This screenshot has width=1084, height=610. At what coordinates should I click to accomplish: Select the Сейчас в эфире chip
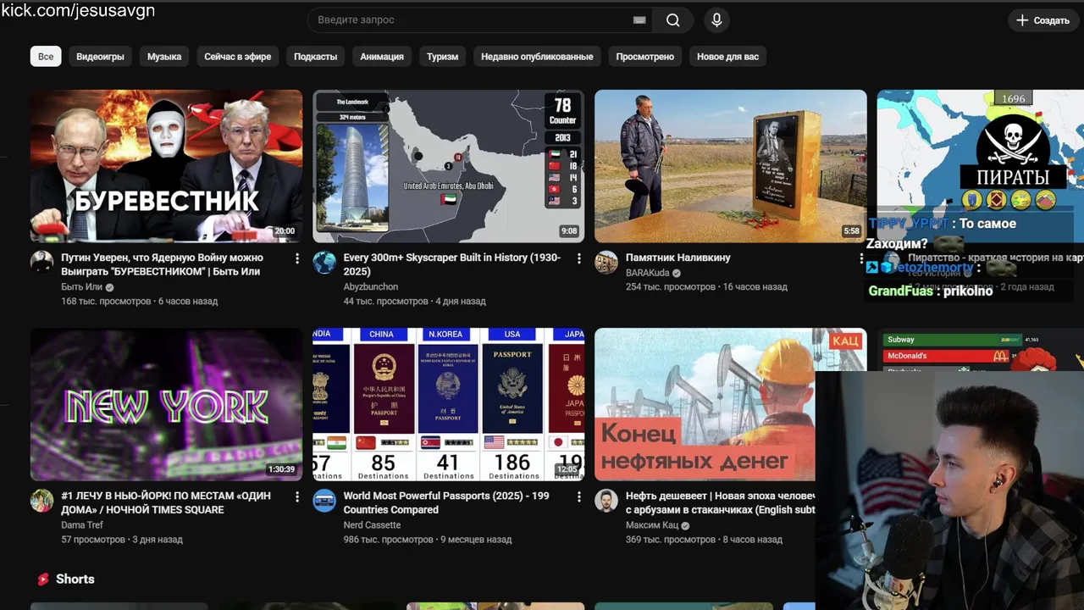tap(238, 57)
